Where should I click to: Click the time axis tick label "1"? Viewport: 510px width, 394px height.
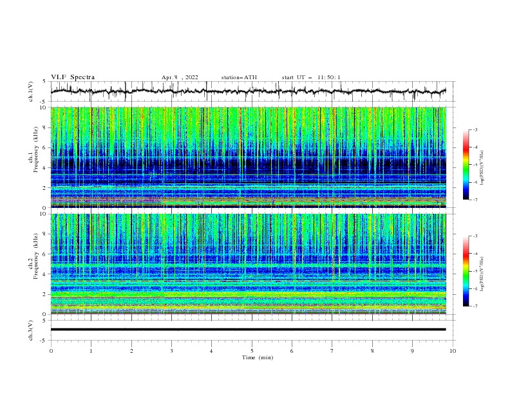coord(91,351)
